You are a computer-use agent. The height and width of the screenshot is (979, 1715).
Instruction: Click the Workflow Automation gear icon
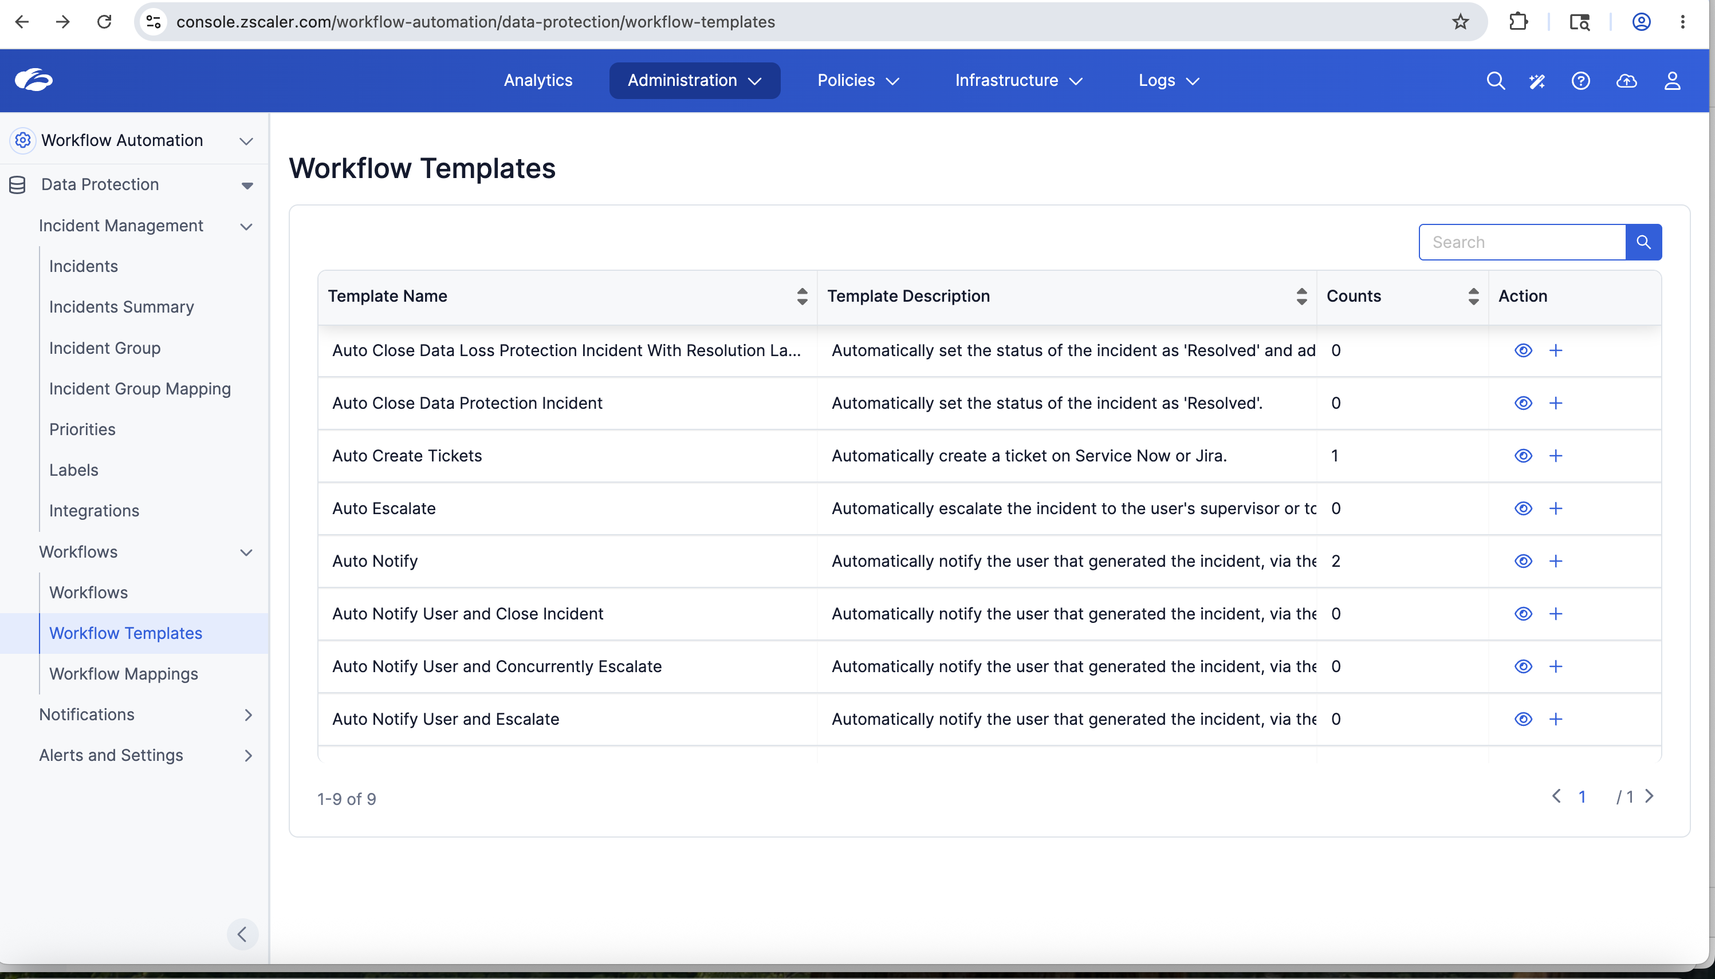point(23,140)
